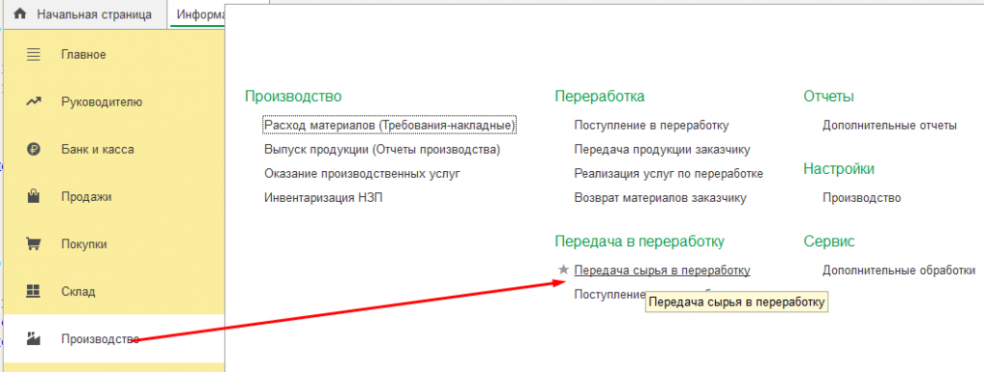Click the Отчеты group heading
The height and width of the screenshot is (372, 984).
828,97
